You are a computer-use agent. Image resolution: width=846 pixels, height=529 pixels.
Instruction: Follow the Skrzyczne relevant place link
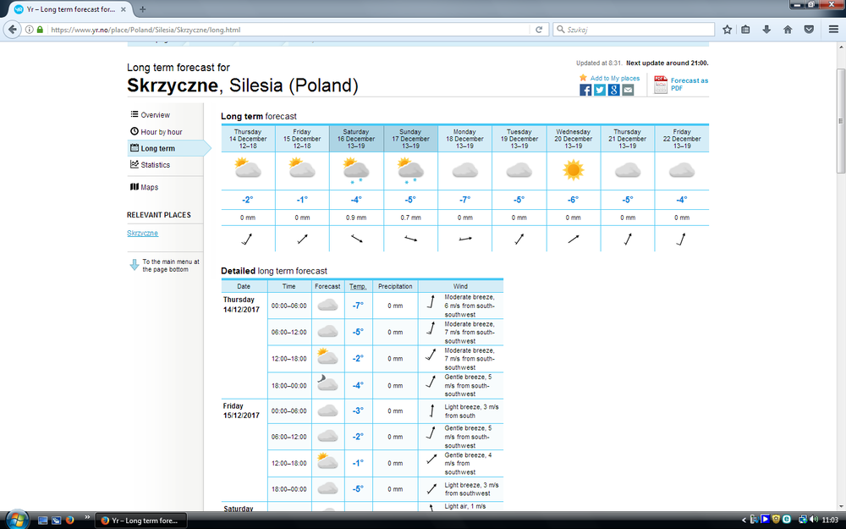coord(142,234)
